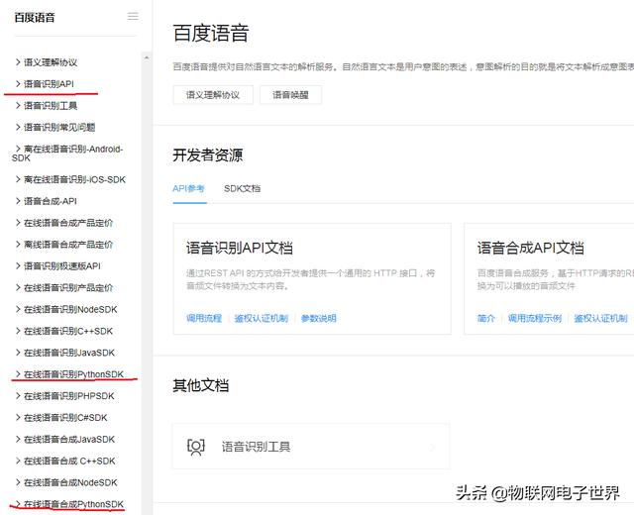Image resolution: width=634 pixels, height=515 pixels.
Task: Open 在线语音识别PHPSDK in the sidebar
Action: (69, 396)
